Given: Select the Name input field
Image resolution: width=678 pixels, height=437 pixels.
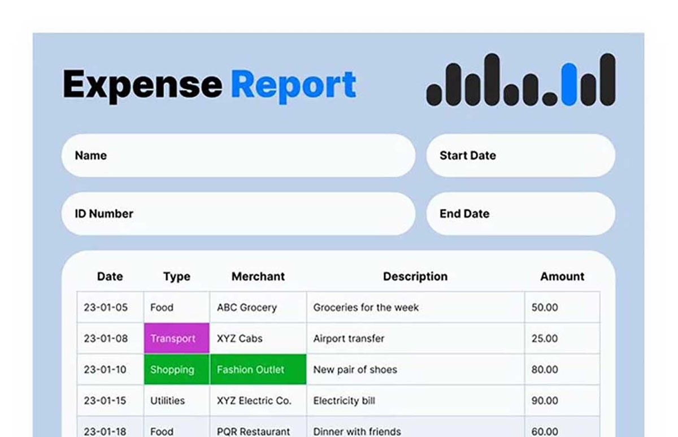Looking at the screenshot, I should coord(237,155).
